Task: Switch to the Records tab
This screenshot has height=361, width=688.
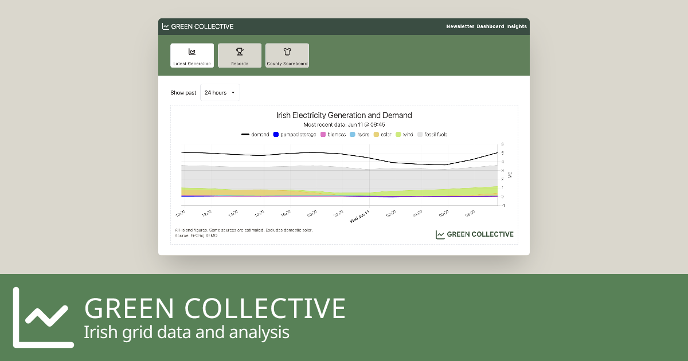Action: point(239,55)
